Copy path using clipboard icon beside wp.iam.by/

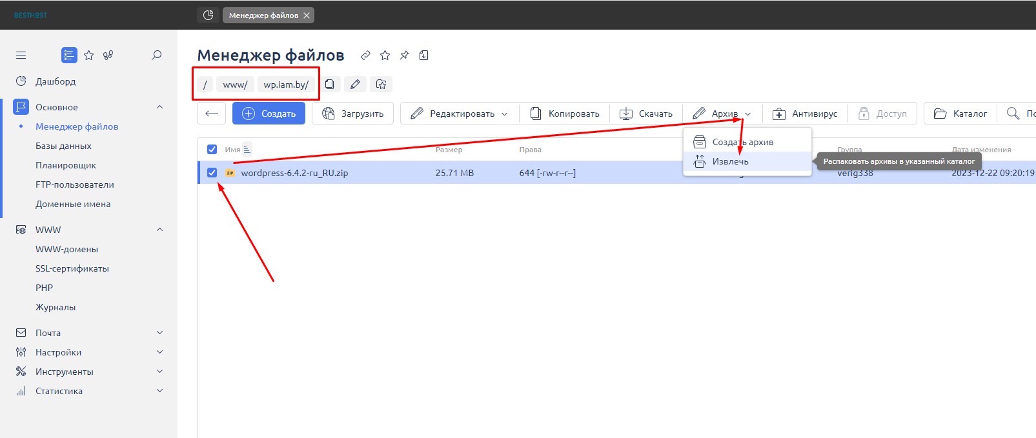(x=330, y=85)
